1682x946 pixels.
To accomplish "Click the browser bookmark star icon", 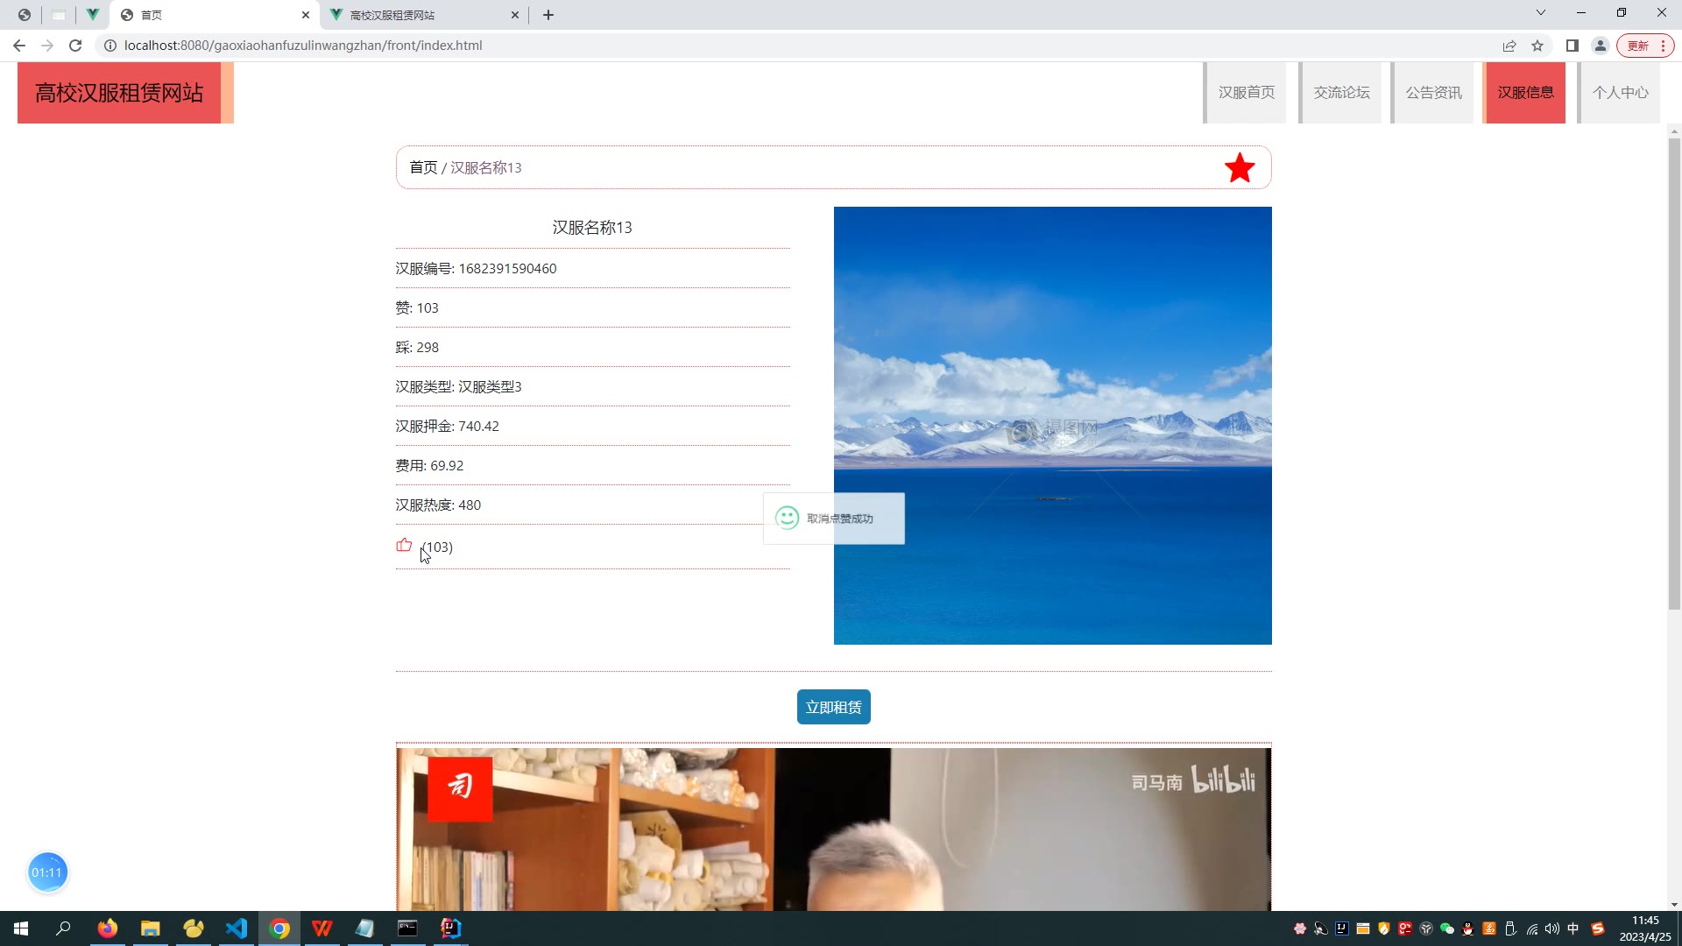I will pyautogui.click(x=1537, y=46).
